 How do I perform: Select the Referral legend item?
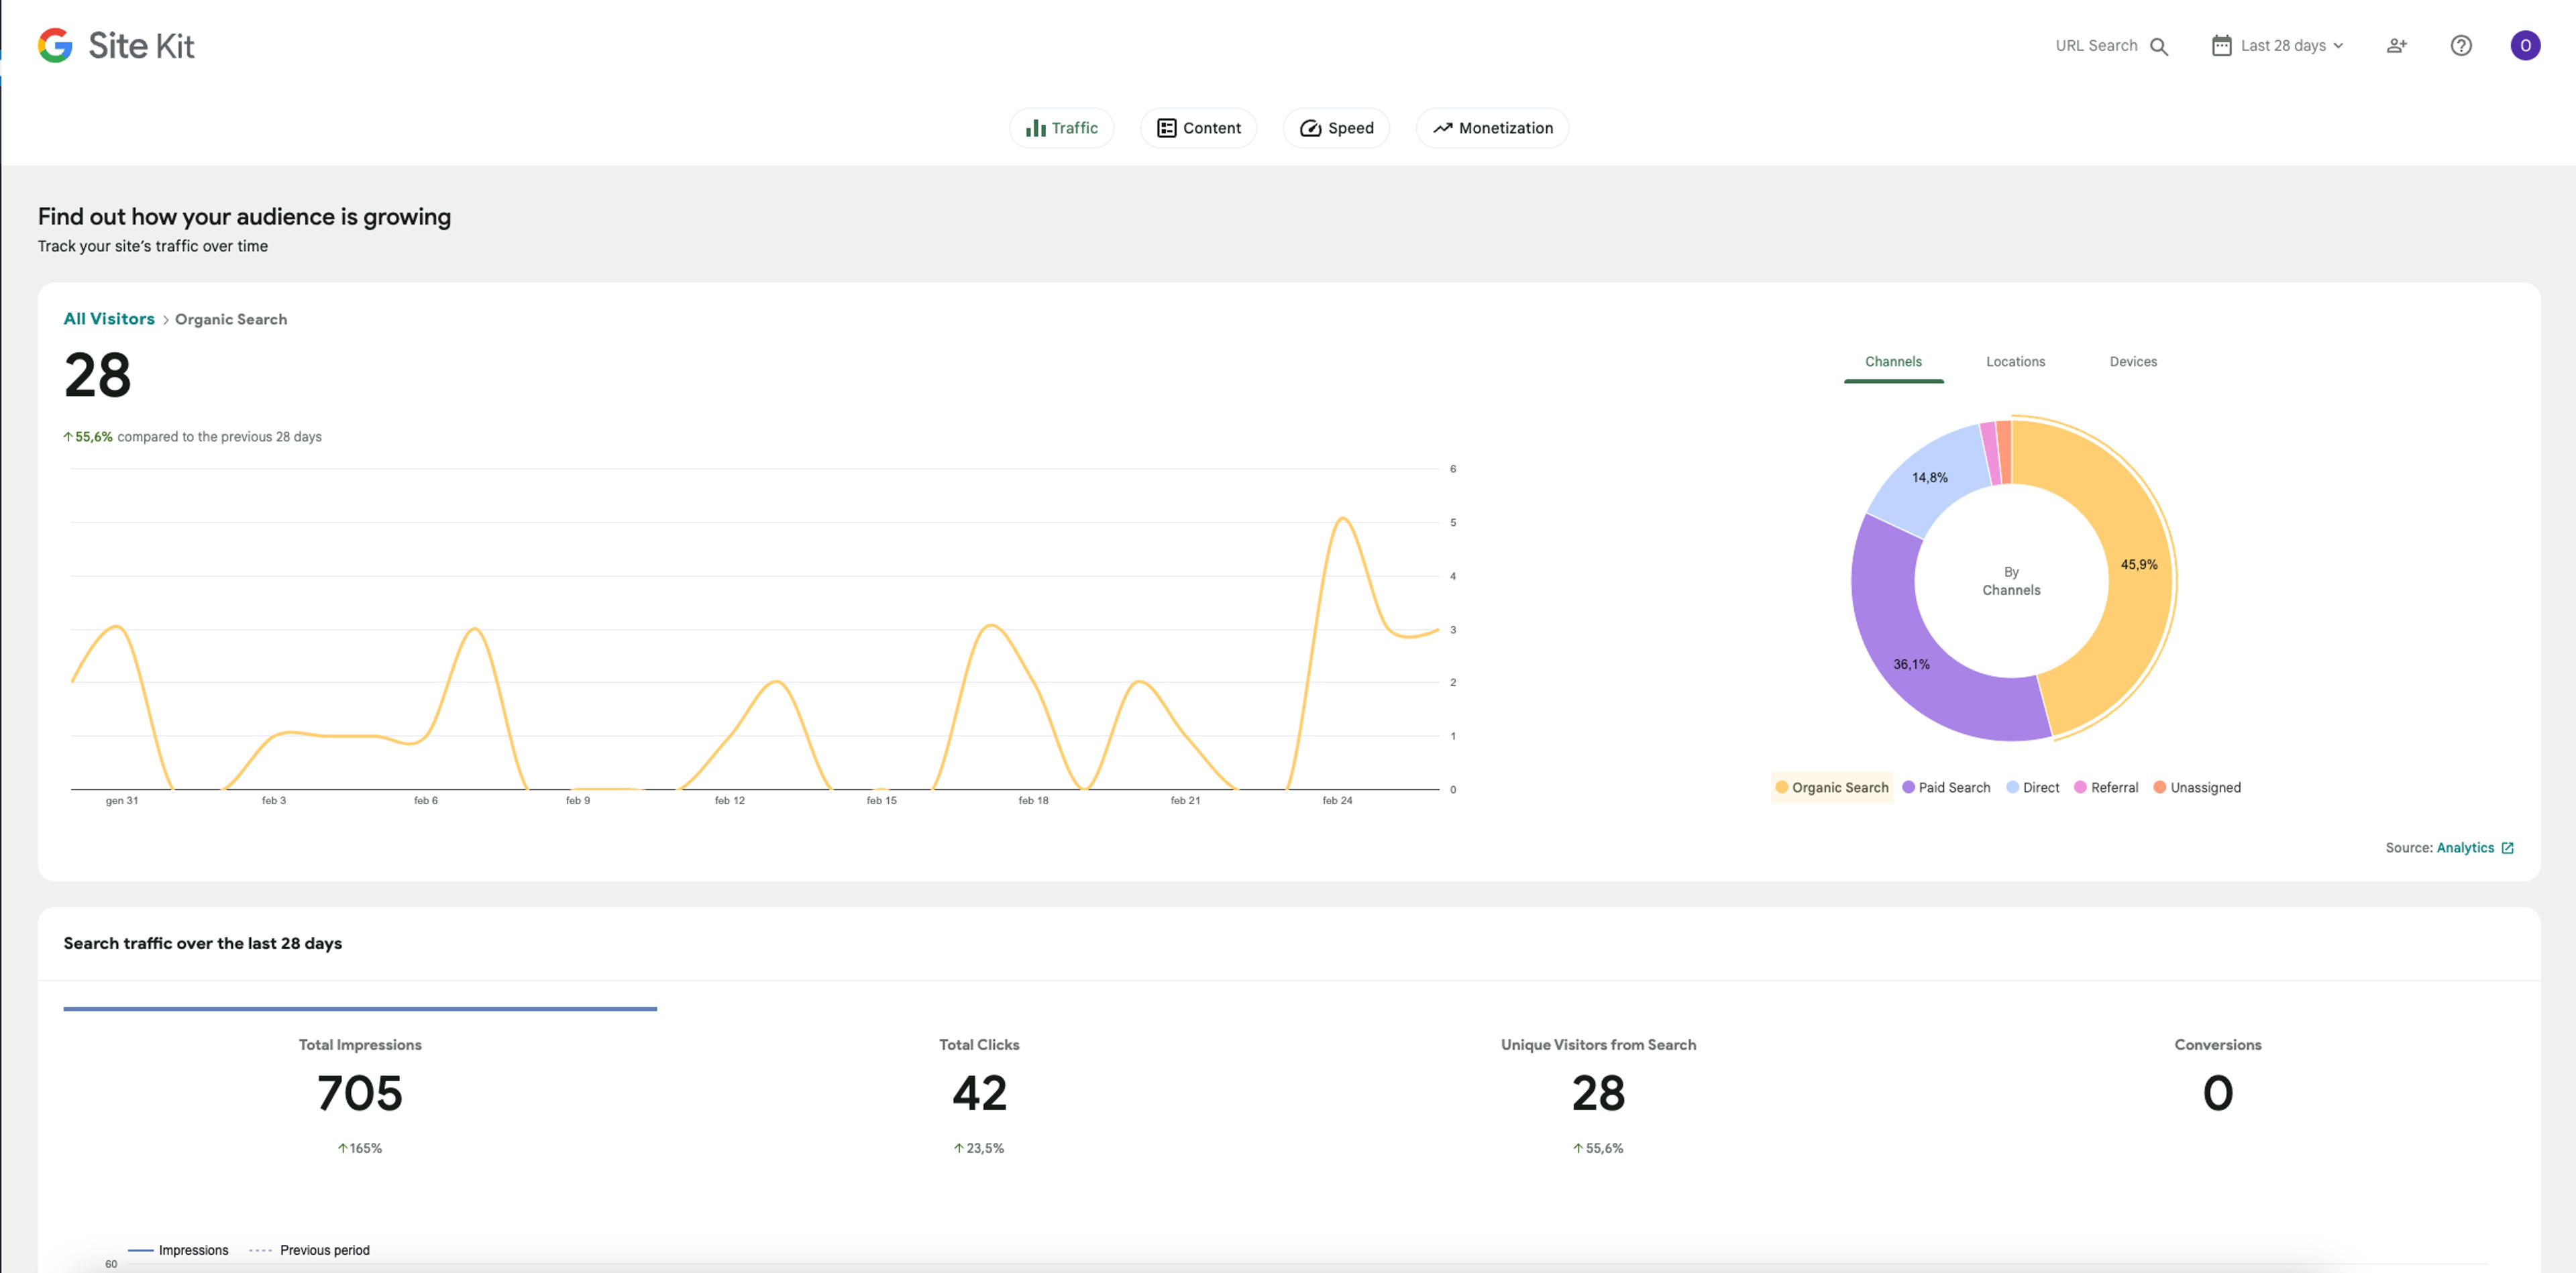[x=2106, y=788]
